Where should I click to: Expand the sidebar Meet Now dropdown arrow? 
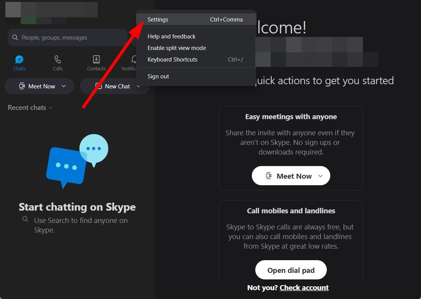click(64, 86)
